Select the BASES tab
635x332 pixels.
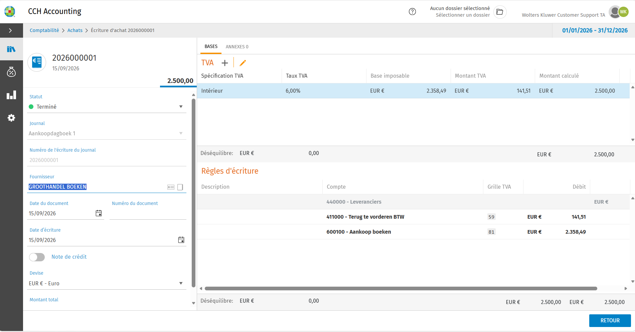coord(211,47)
